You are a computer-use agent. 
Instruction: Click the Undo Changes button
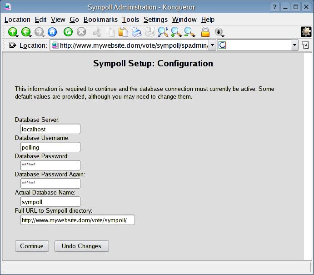81,246
